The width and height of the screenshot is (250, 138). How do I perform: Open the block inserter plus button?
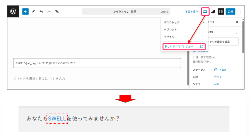click(25, 11)
